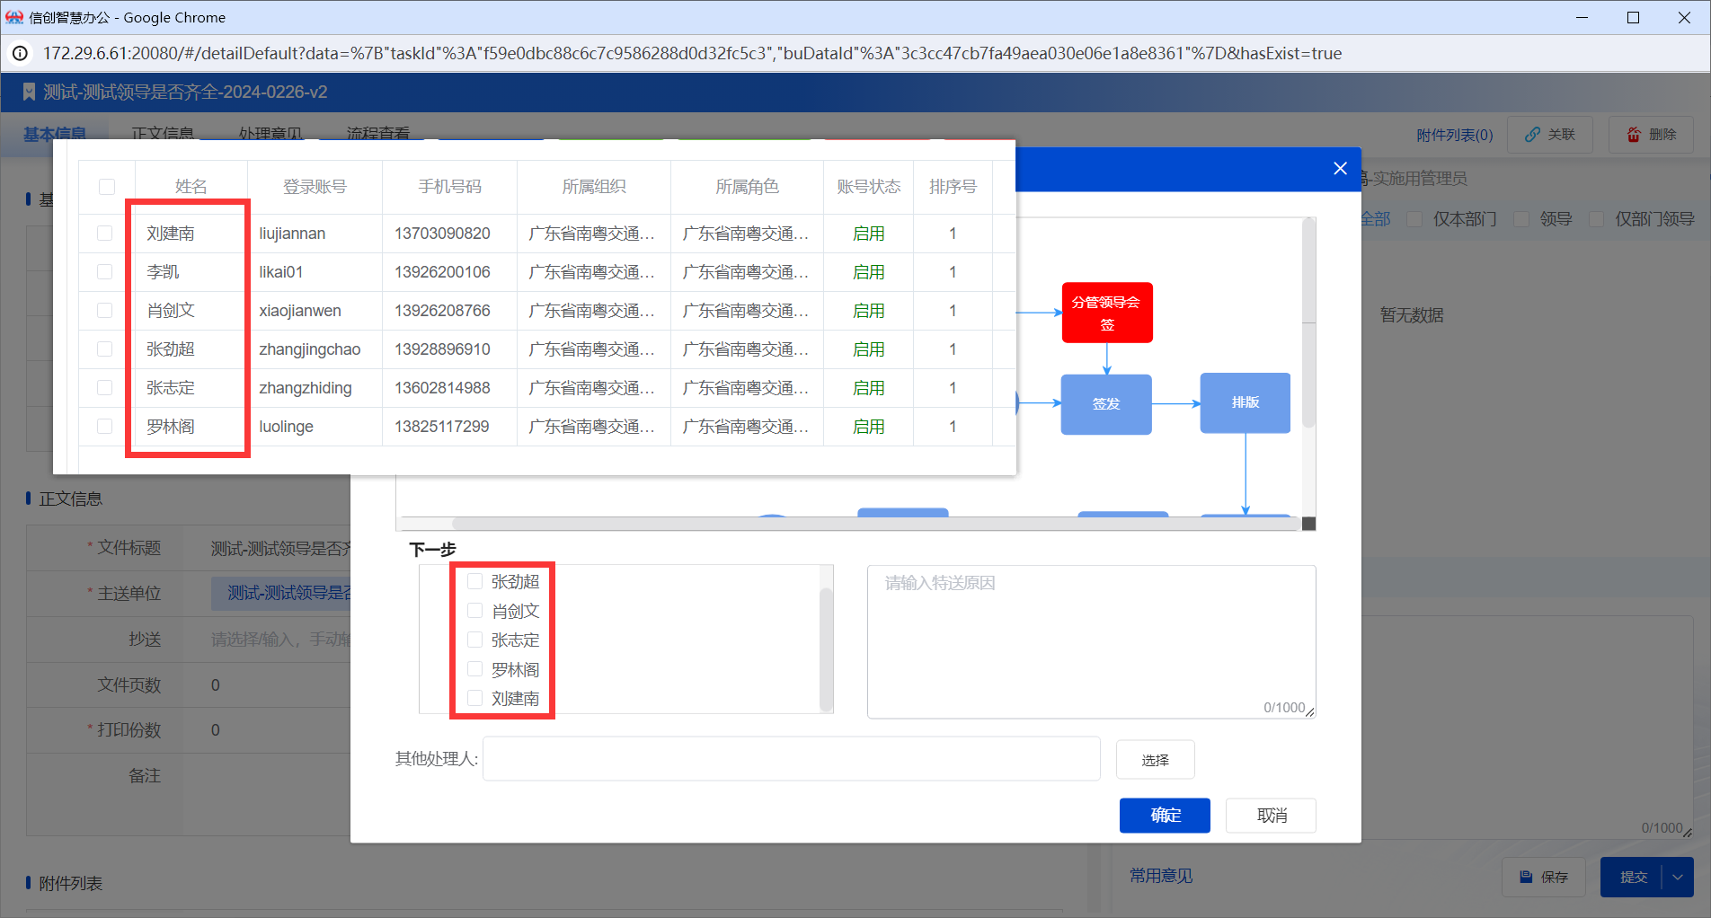Click the 选择 button for other handlers
The height and width of the screenshot is (918, 1711).
tap(1156, 760)
